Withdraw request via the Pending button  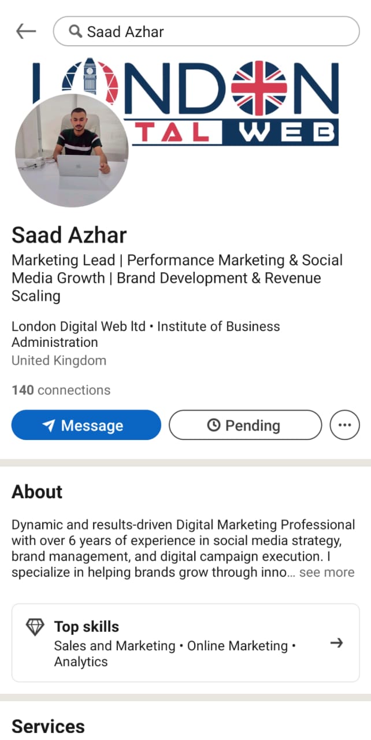point(245,425)
